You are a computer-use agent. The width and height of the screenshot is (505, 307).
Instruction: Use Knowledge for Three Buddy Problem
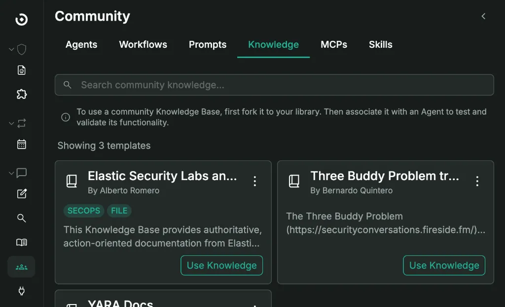444,265
